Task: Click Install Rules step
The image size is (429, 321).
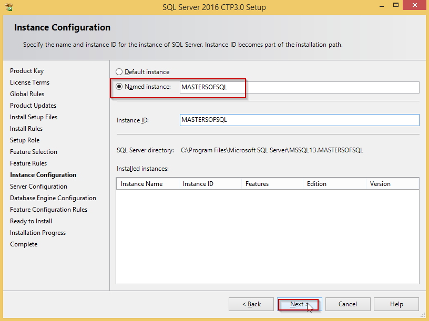Action: pos(26,129)
